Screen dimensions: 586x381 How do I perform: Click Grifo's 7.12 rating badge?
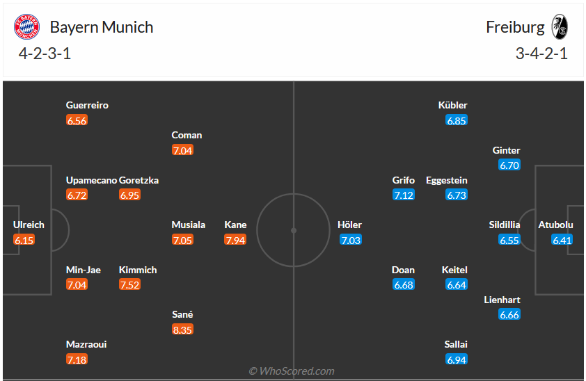(404, 195)
